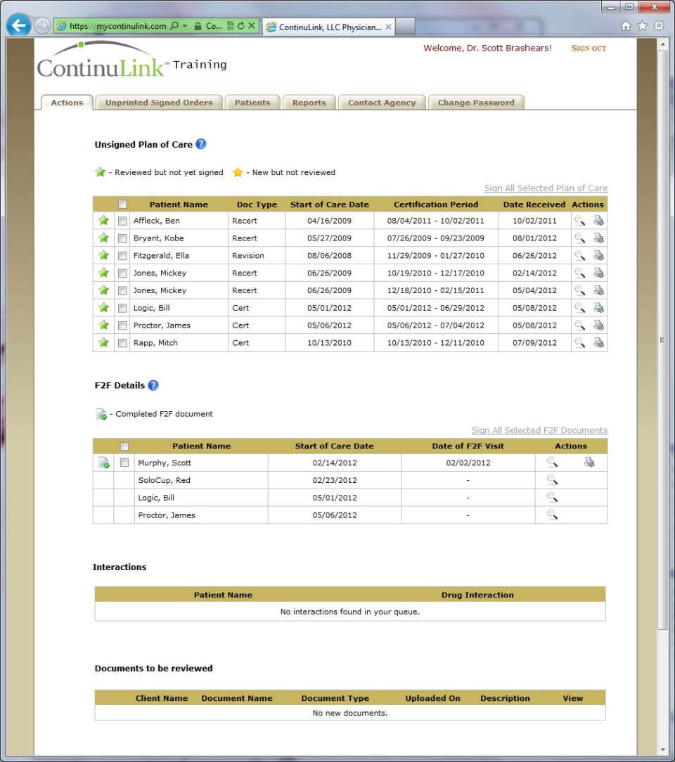The image size is (675, 762).
Task: Open the Unprinted Signed Orders tab
Action: 159,103
